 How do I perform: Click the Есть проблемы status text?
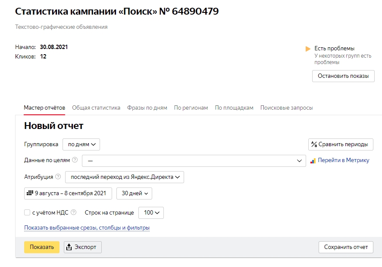334,48
